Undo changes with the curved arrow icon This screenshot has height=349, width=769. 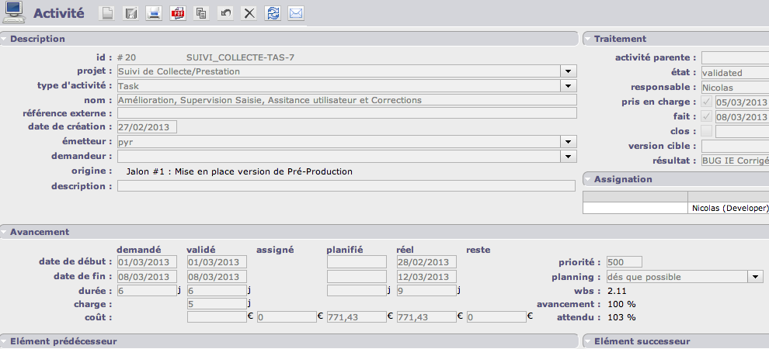225,13
